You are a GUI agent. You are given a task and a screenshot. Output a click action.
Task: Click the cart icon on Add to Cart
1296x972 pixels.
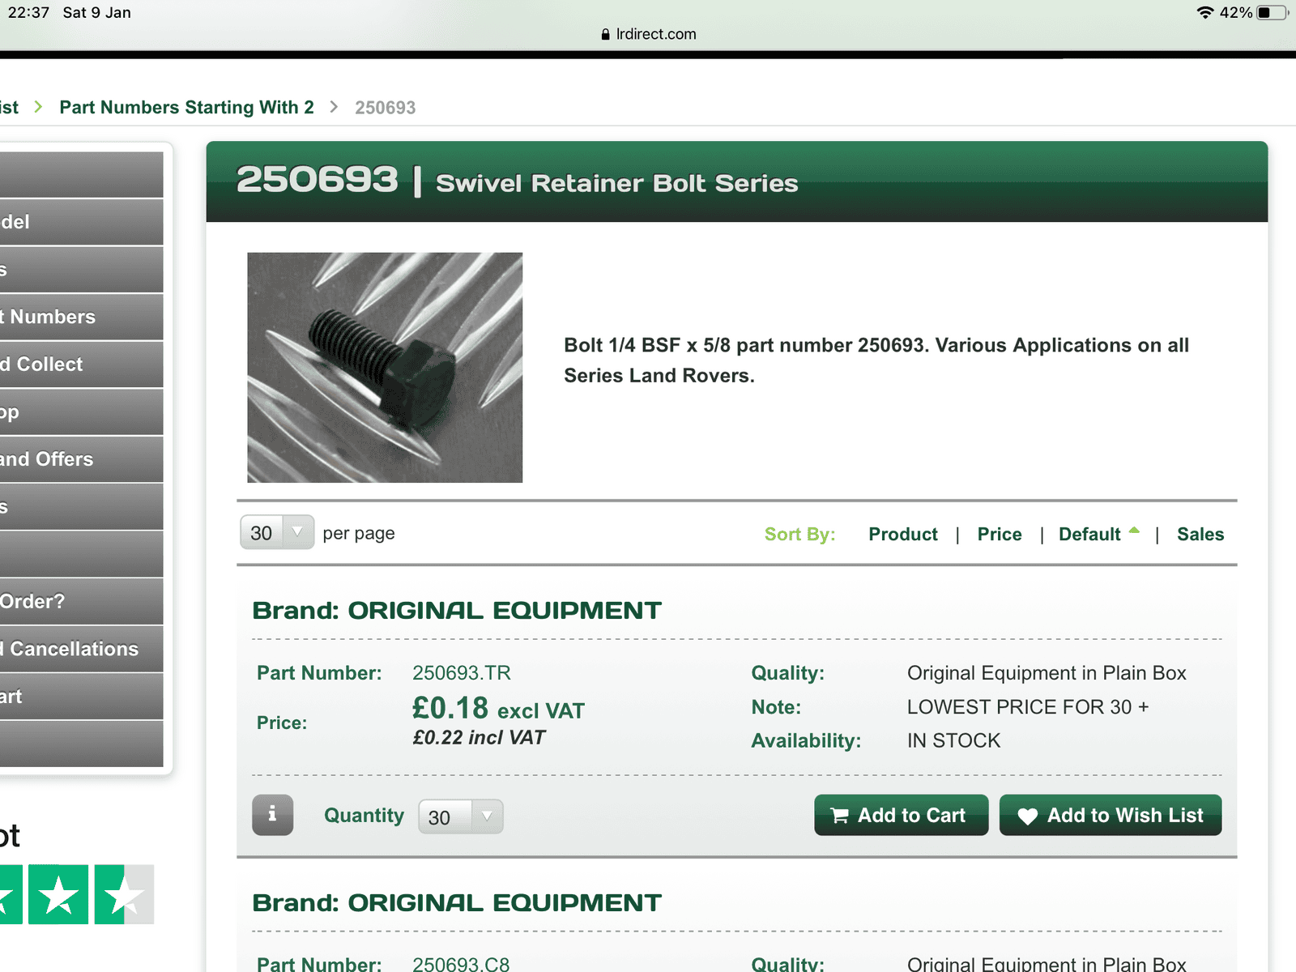click(x=840, y=816)
